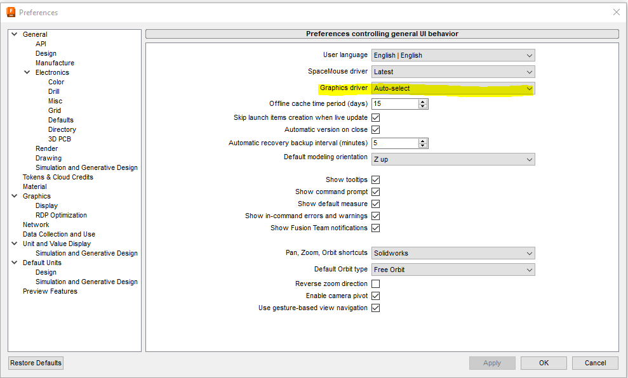Select Data Collection and Use
This screenshot has width=628, height=378.
pyautogui.click(x=58, y=233)
